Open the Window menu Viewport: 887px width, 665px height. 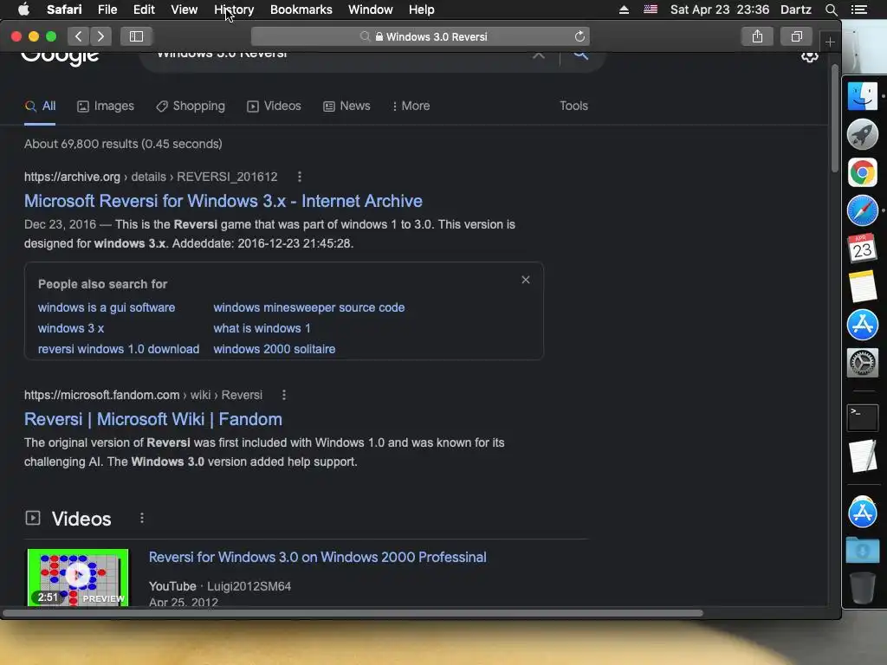tap(370, 10)
